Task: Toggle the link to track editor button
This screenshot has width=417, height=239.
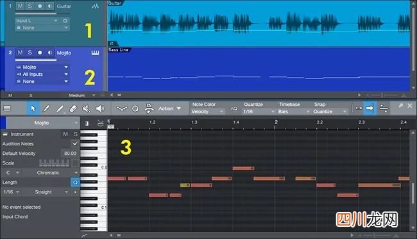Action: 358,109
